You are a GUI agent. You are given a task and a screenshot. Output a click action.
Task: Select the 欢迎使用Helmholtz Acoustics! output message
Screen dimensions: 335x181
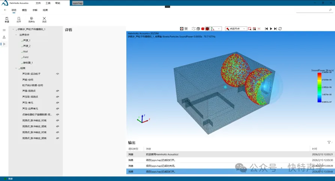click(162, 154)
